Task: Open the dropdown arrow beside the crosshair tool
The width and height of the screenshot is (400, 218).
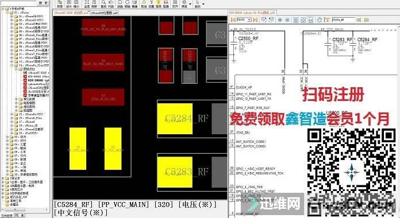Action: [190, 4]
